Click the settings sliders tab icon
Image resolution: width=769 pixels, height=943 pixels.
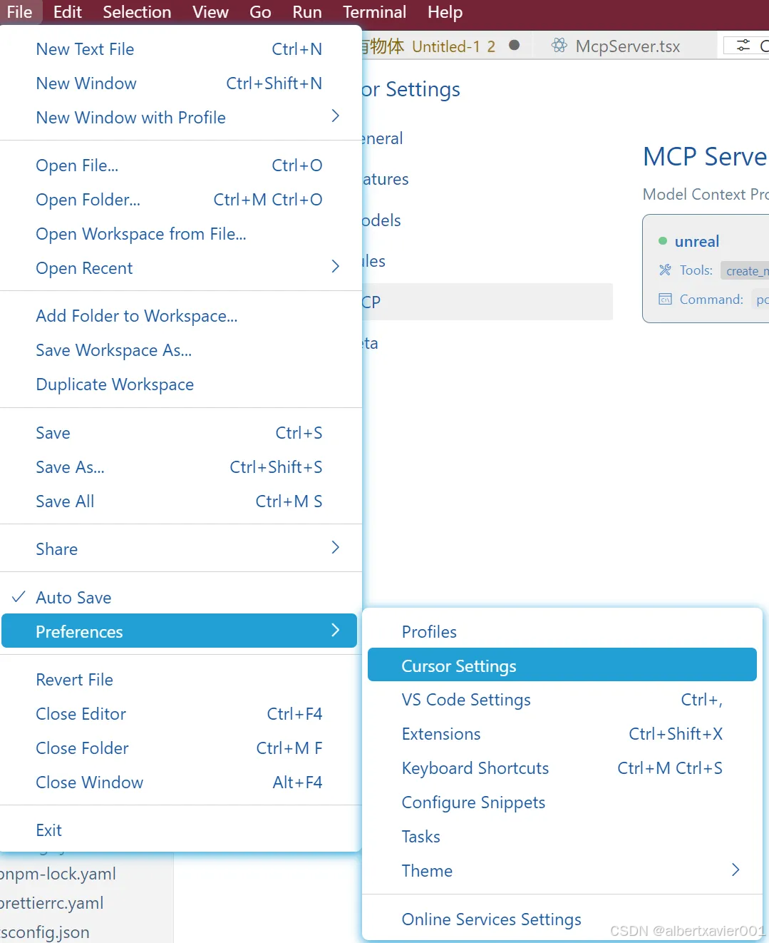coord(743,46)
